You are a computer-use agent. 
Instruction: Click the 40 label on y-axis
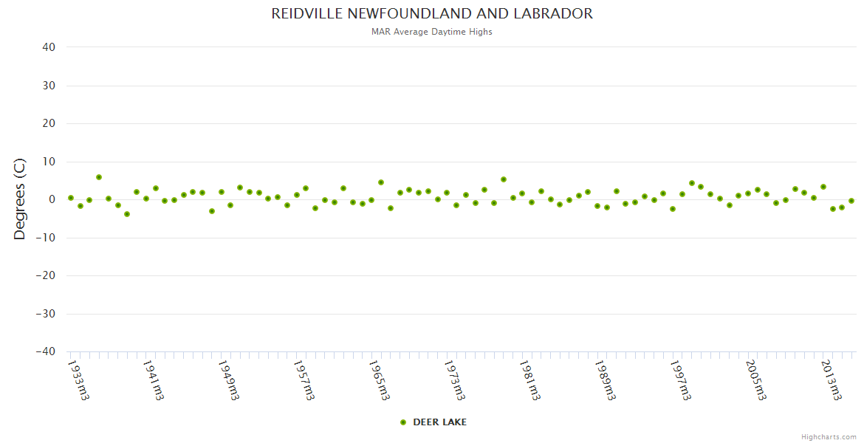click(x=49, y=47)
